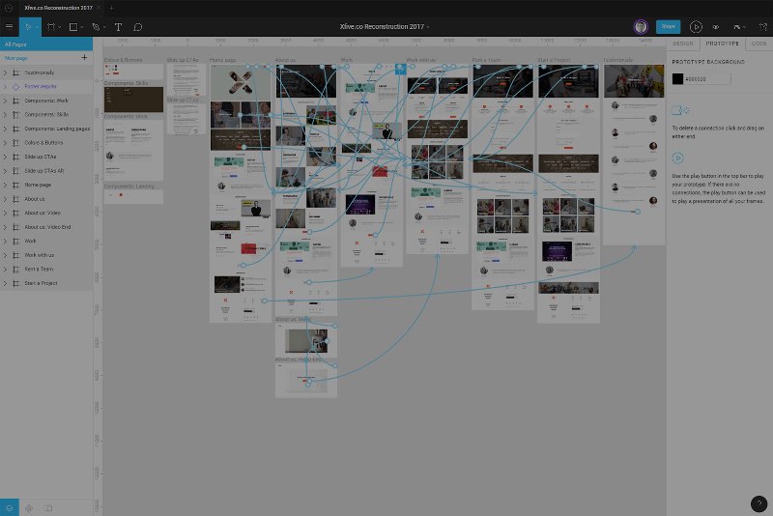Select the Pen tool
The width and height of the screenshot is (773, 516).
pyautogui.click(x=96, y=27)
